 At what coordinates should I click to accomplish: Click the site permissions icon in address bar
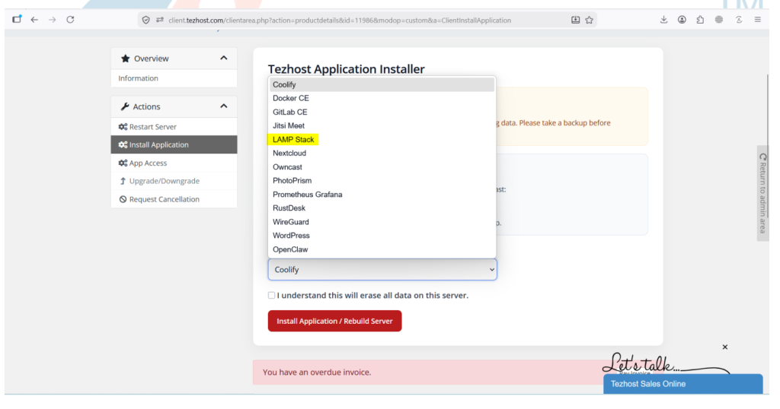click(x=160, y=21)
